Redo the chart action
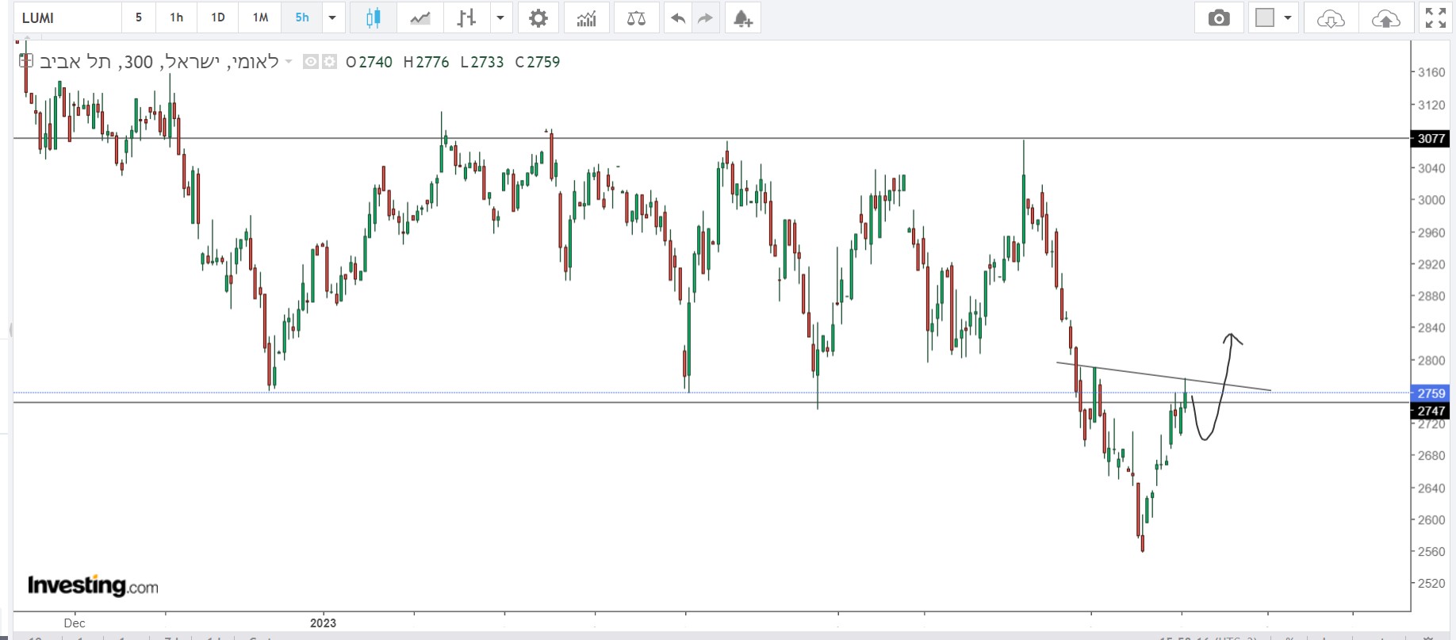Viewport: 1456px width, 640px height. 705,17
